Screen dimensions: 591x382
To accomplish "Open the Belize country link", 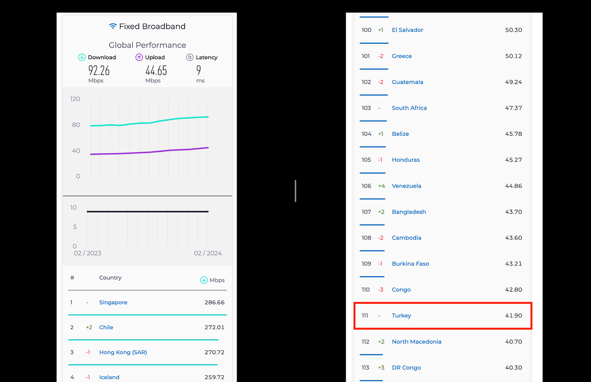I will (x=400, y=134).
